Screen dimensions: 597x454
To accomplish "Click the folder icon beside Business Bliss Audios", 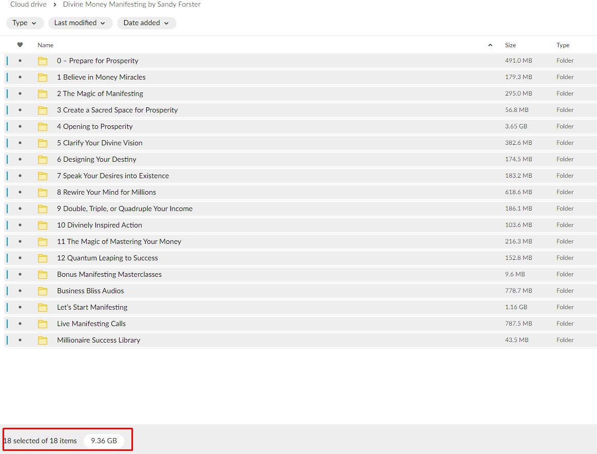I will coord(43,291).
